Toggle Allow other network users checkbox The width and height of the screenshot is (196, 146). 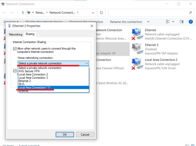[15, 49]
